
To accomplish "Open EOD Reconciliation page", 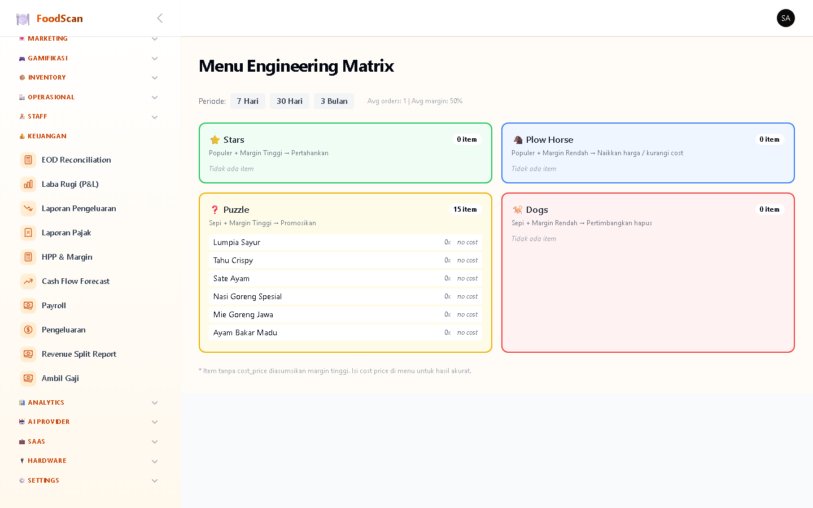I will [x=76, y=160].
